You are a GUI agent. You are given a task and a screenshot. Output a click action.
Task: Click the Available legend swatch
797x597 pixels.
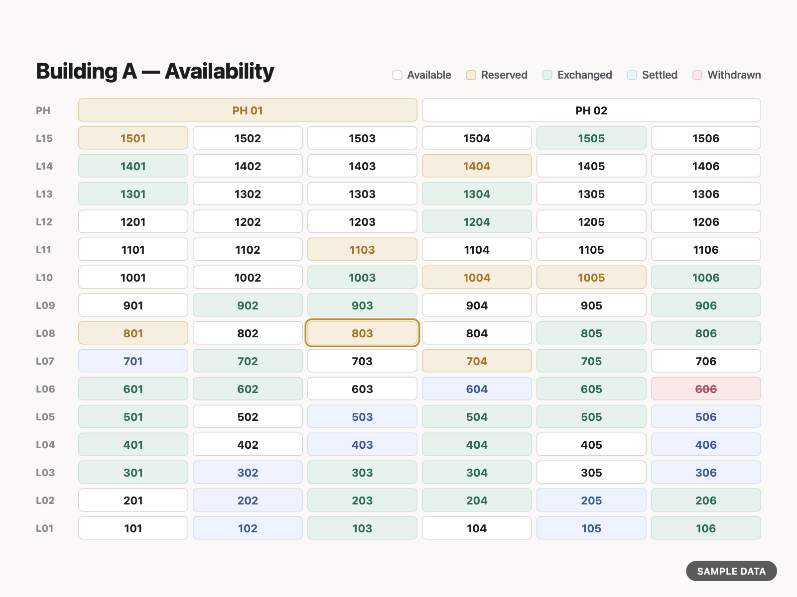point(397,75)
